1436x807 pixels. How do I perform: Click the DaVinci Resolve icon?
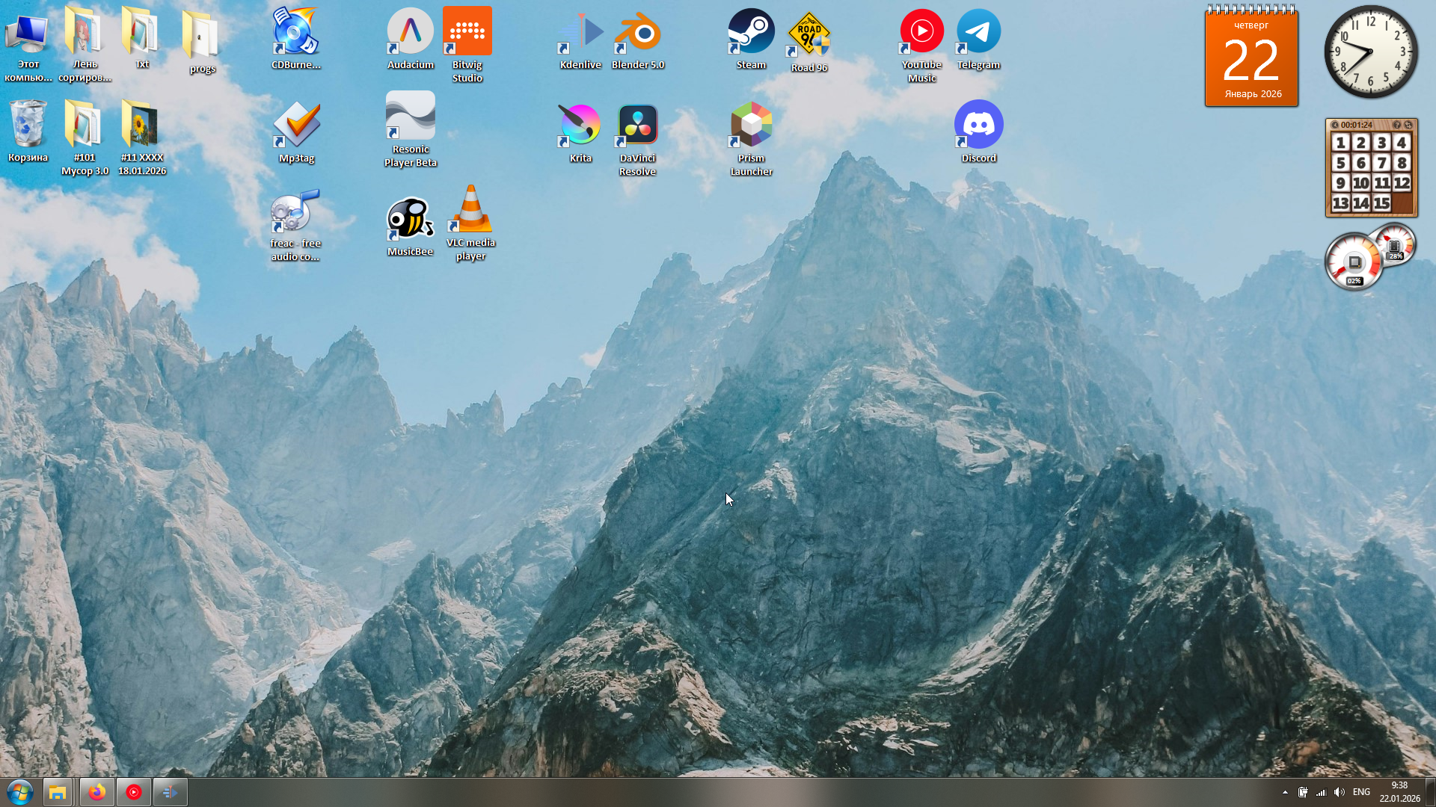click(x=637, y=125)
